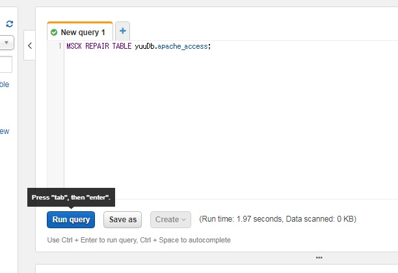Place cursor on apache_access in the query
This screenshot has width=398, height=273.
[183, 46]
